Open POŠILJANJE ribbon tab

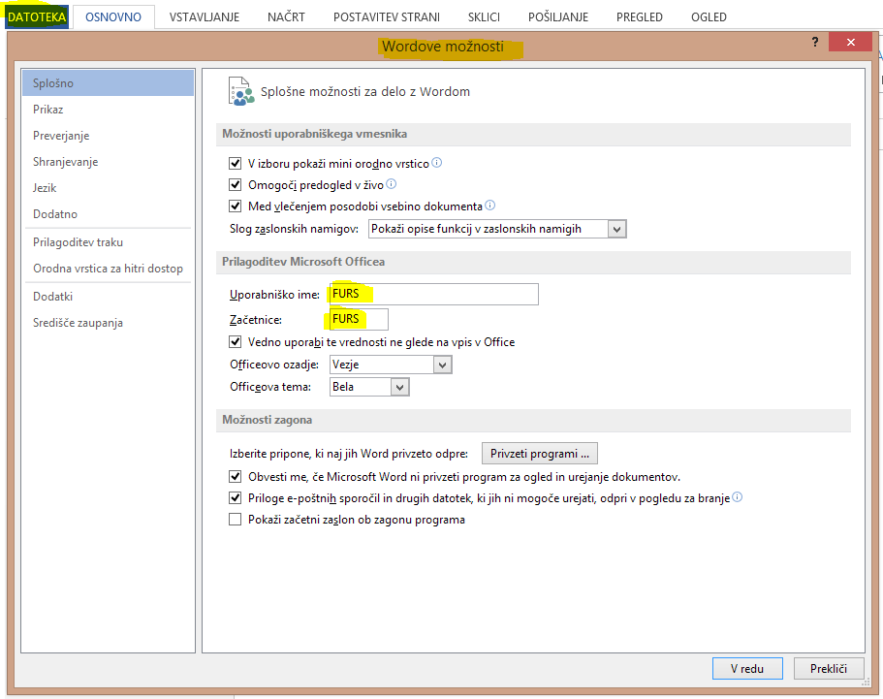click(x=558, y=16)
